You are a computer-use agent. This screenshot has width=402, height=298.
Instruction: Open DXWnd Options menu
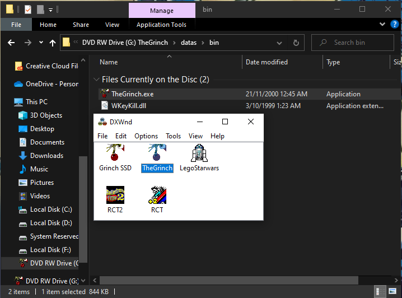coord(146,136)
